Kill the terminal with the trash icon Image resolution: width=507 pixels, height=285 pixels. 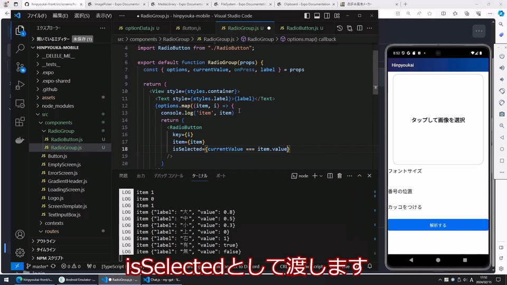[340, 176]
